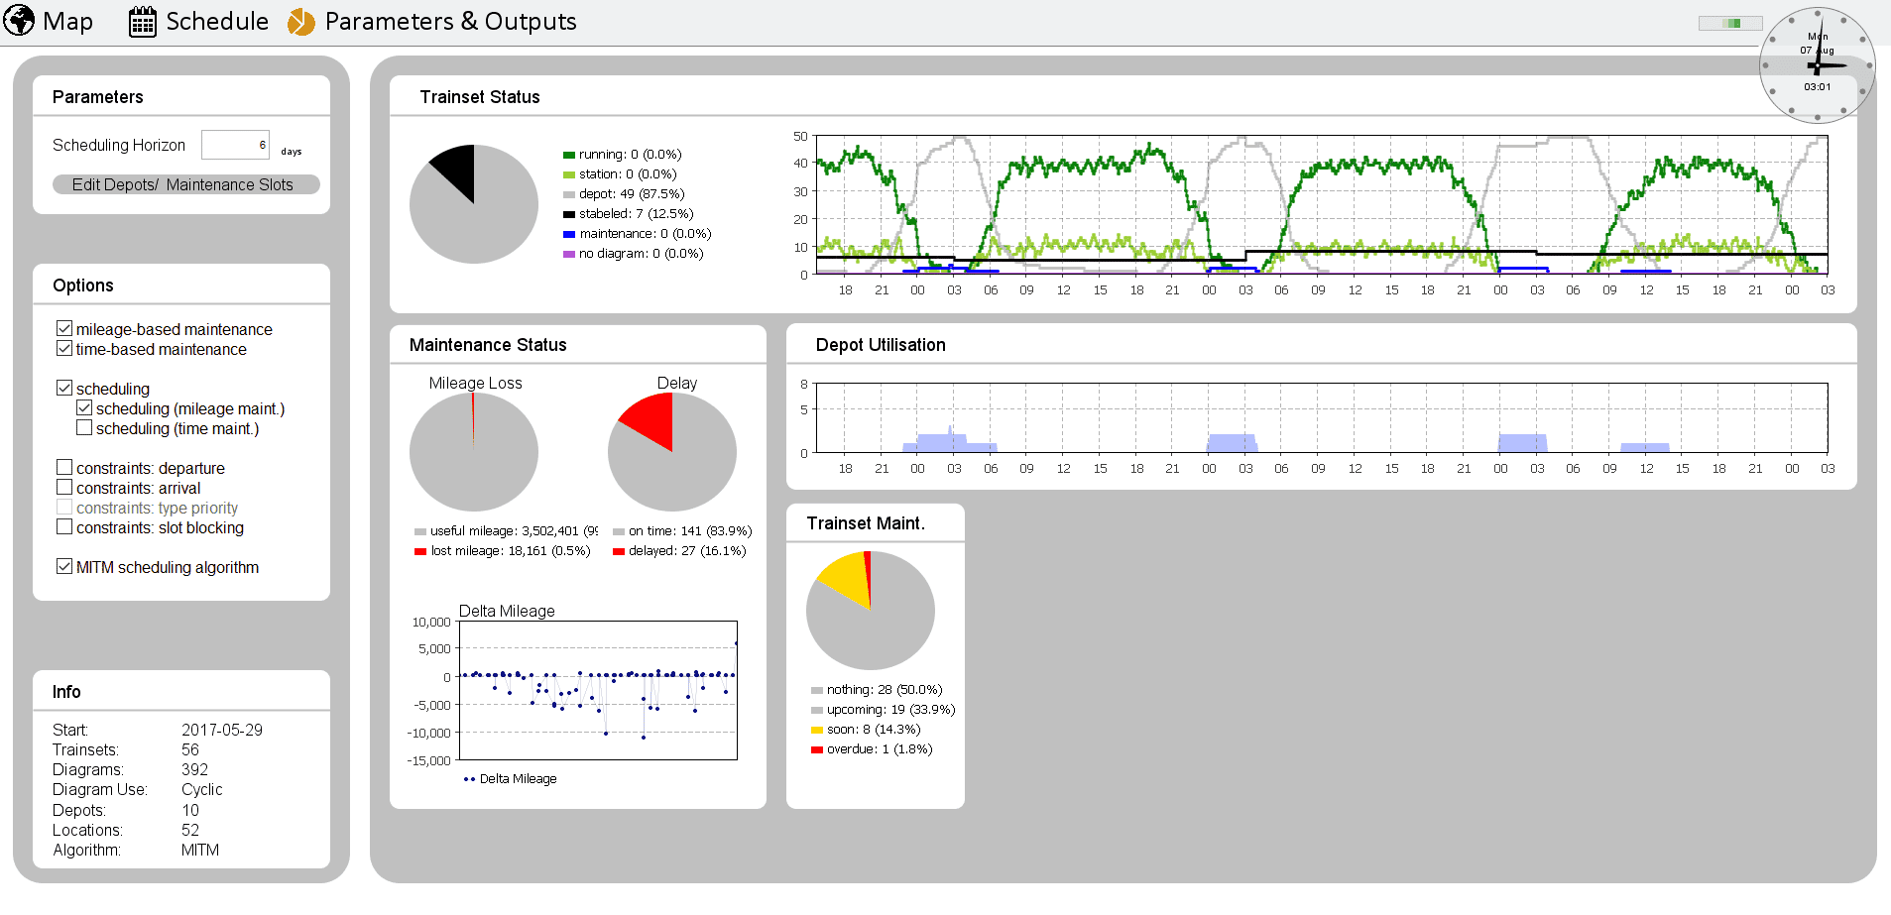Click the globe Map icon
1891x915 pixels.
tap(19, 21)
